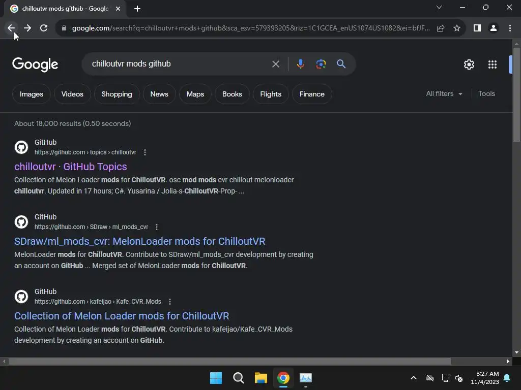Click the horizontal scrollbar thumb
The width and height of the screenshot is (521, 390).
click(x=229, y=361)
